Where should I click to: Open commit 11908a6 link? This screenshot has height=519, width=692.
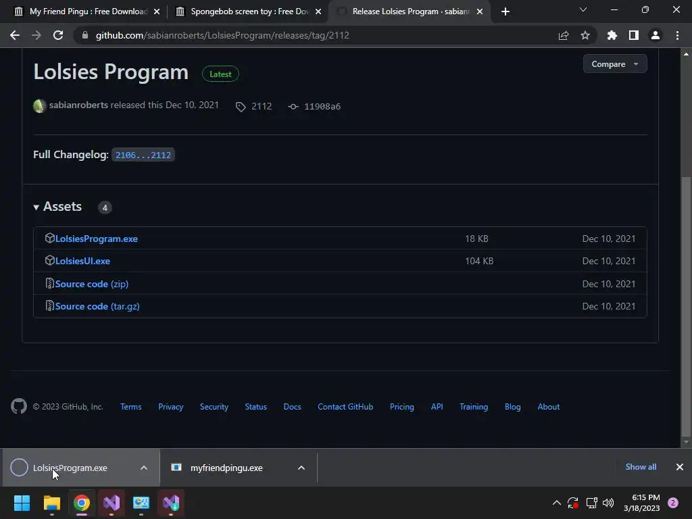point(315,106)
